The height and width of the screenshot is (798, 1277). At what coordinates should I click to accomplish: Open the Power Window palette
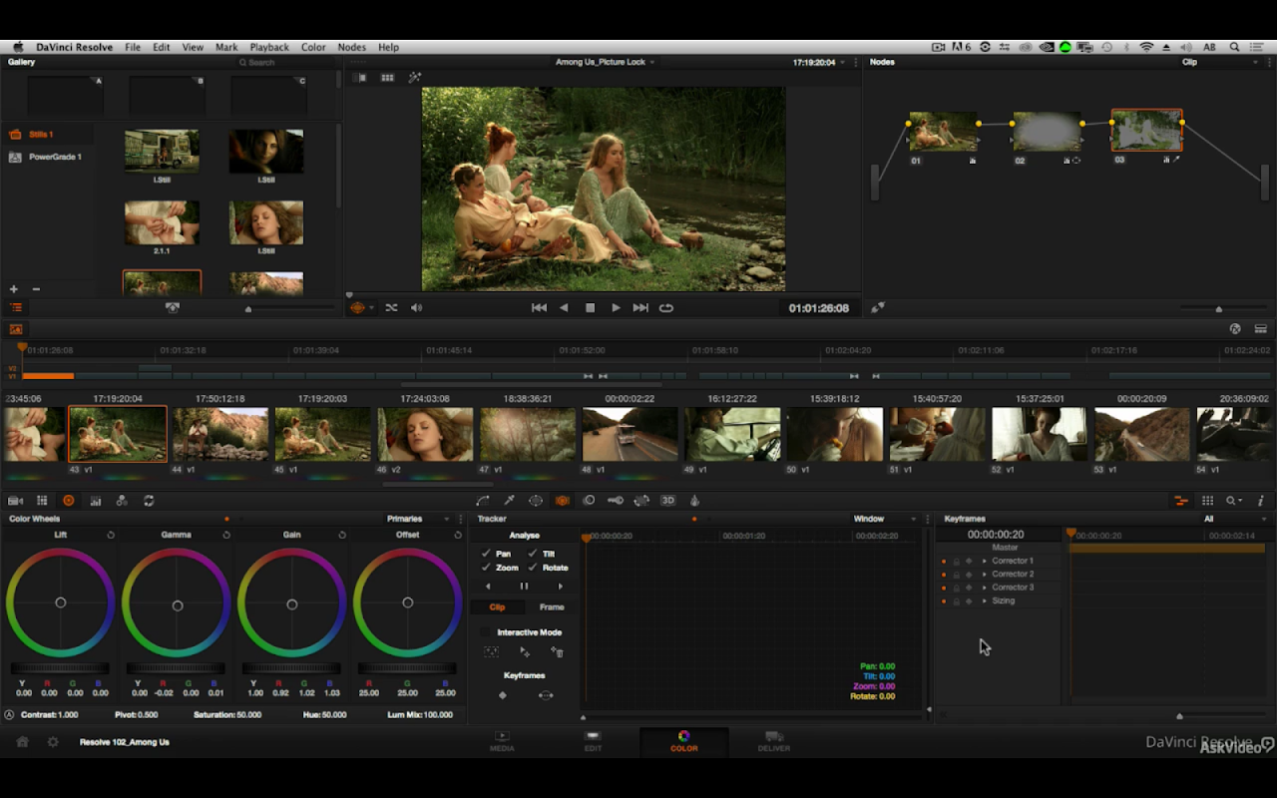tap(536, 501)
